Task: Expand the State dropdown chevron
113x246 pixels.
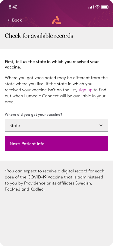Action: point(101,125)
